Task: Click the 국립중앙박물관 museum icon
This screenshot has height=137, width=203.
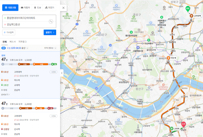Action: click(x=140, y=98)
